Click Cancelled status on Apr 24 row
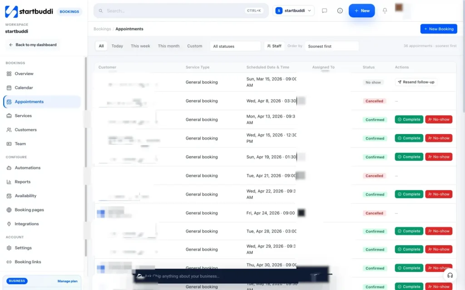This screenshot has width=465, height=290. click(374, 213)
